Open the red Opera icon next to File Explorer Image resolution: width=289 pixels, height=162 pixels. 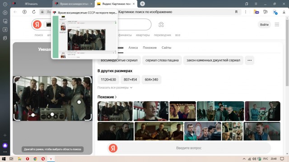coord(28,159)
